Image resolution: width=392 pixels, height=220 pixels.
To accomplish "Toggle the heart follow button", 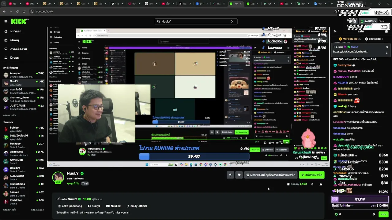I will 239,175.
